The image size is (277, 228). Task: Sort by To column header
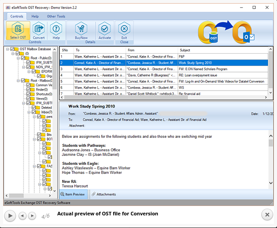coord(100,50)
